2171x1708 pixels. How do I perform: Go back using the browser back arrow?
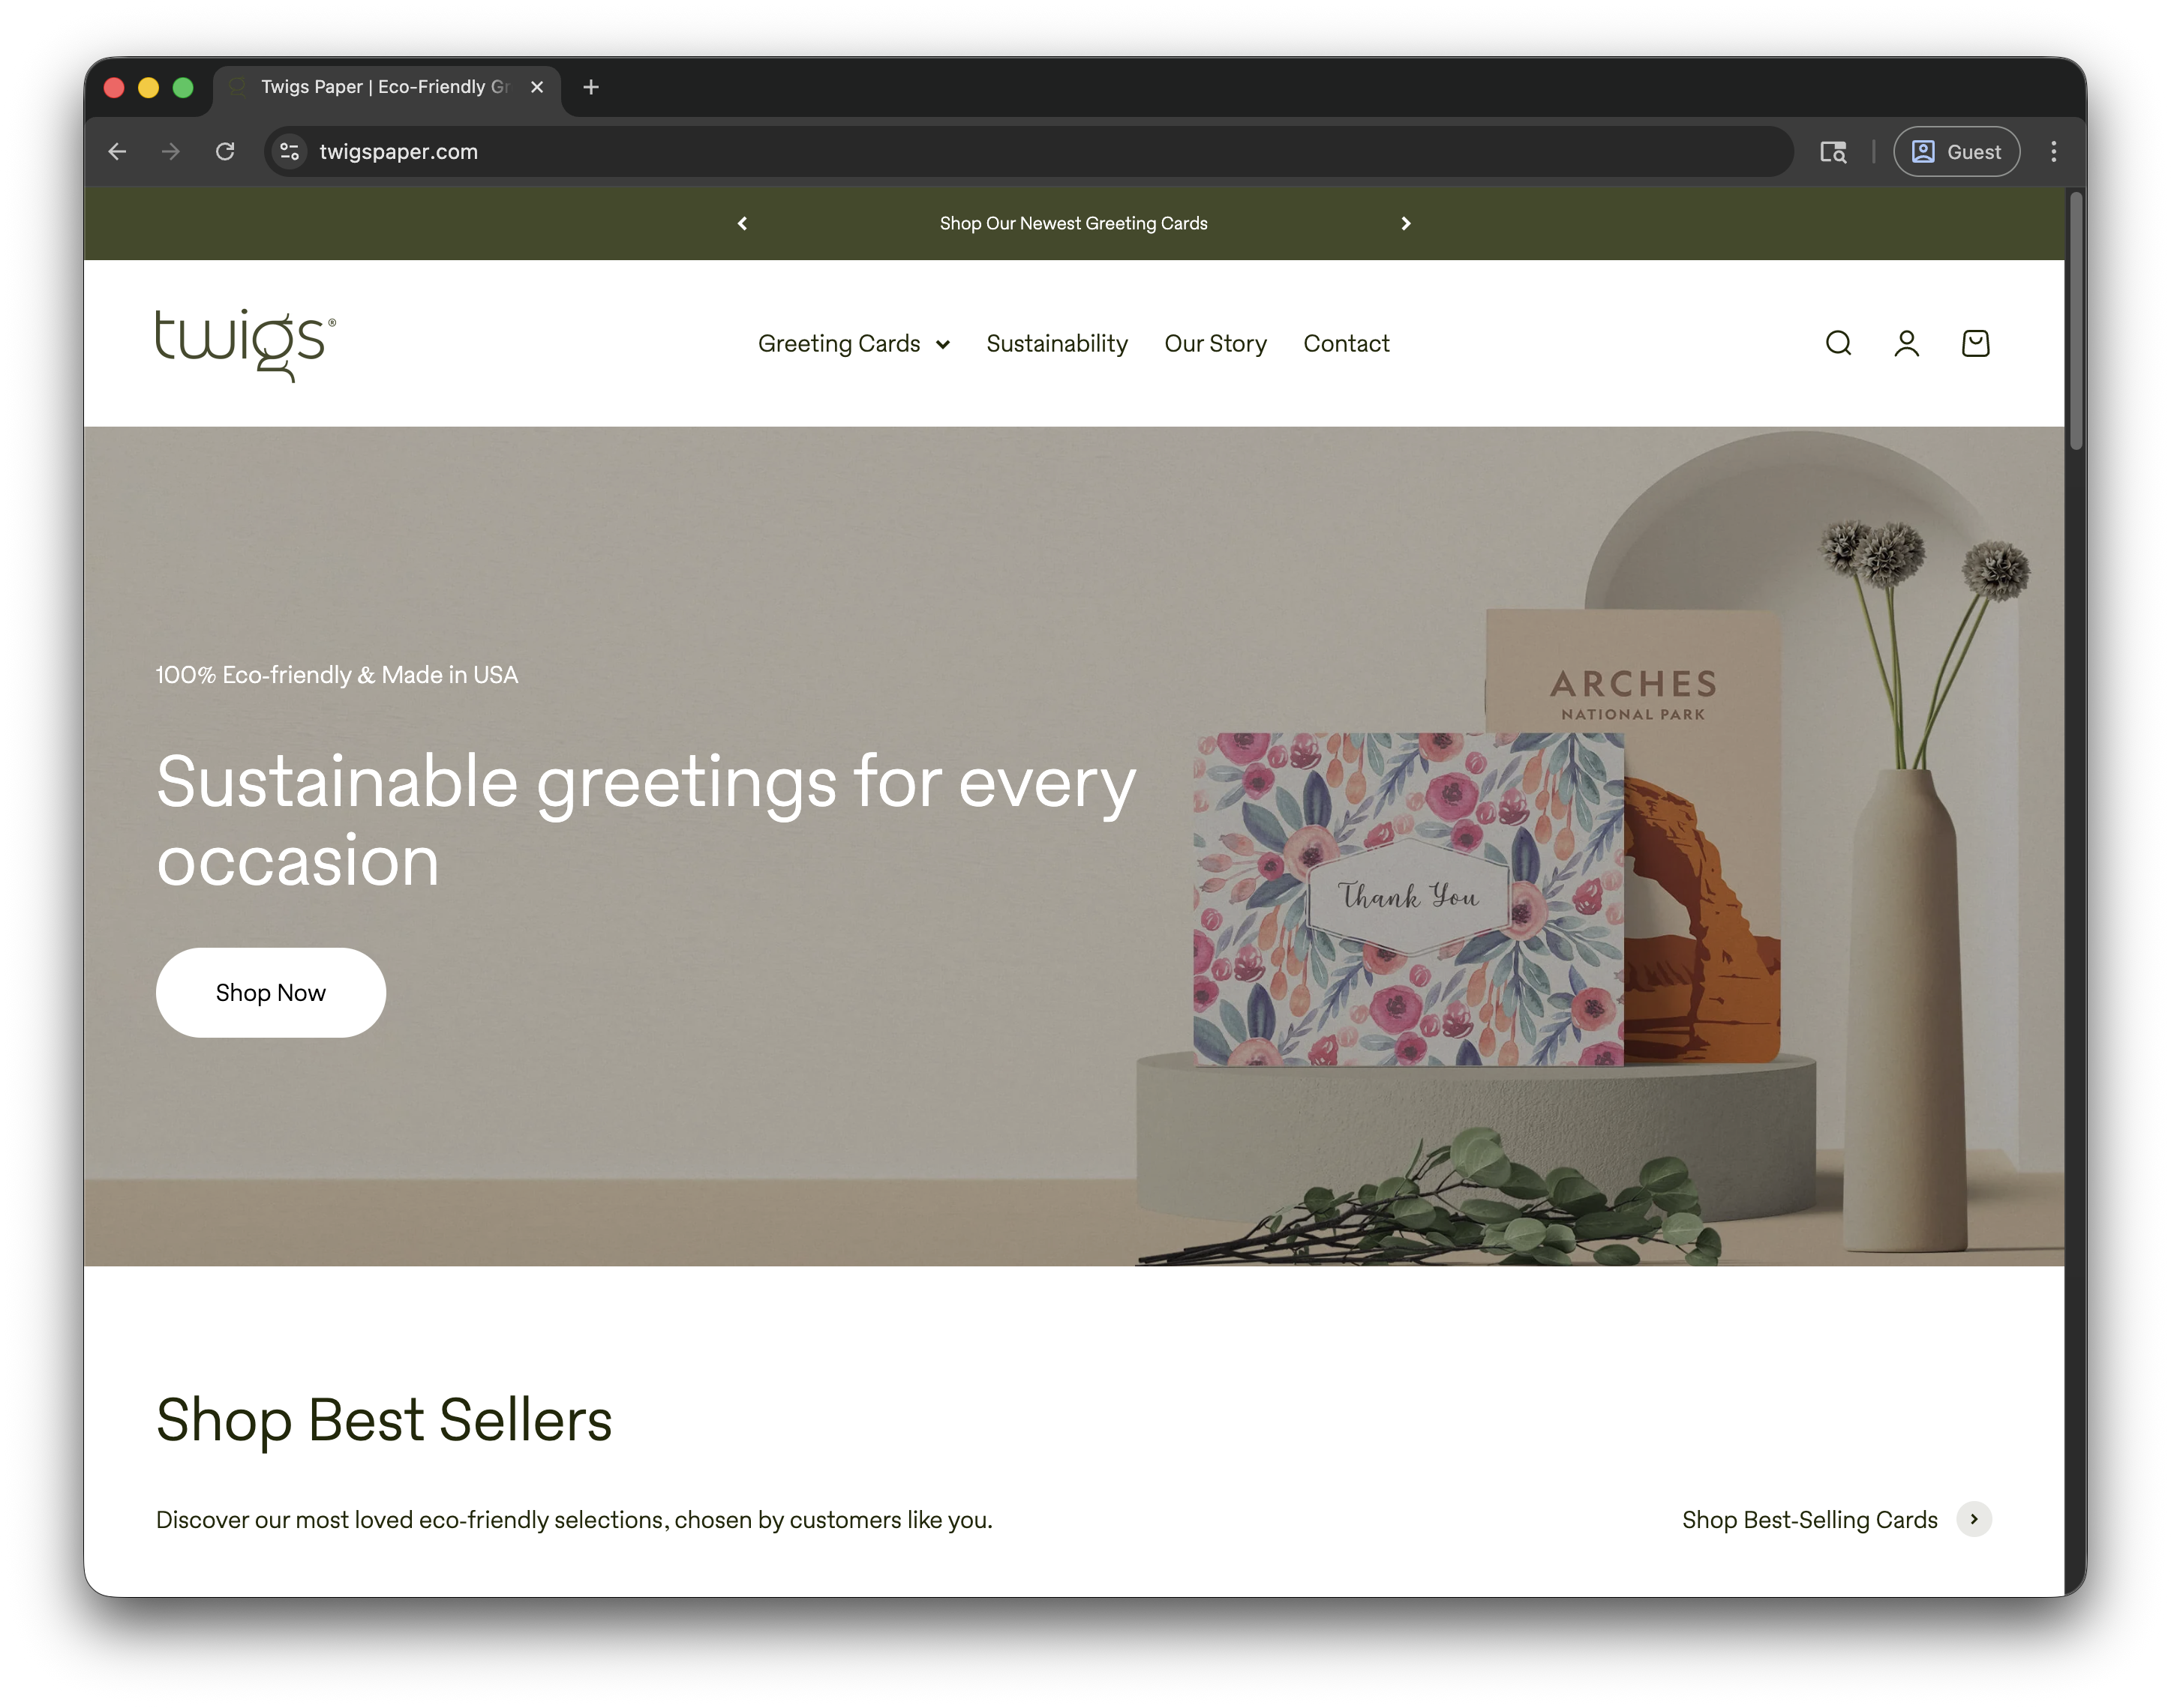[x=117, y=151]
